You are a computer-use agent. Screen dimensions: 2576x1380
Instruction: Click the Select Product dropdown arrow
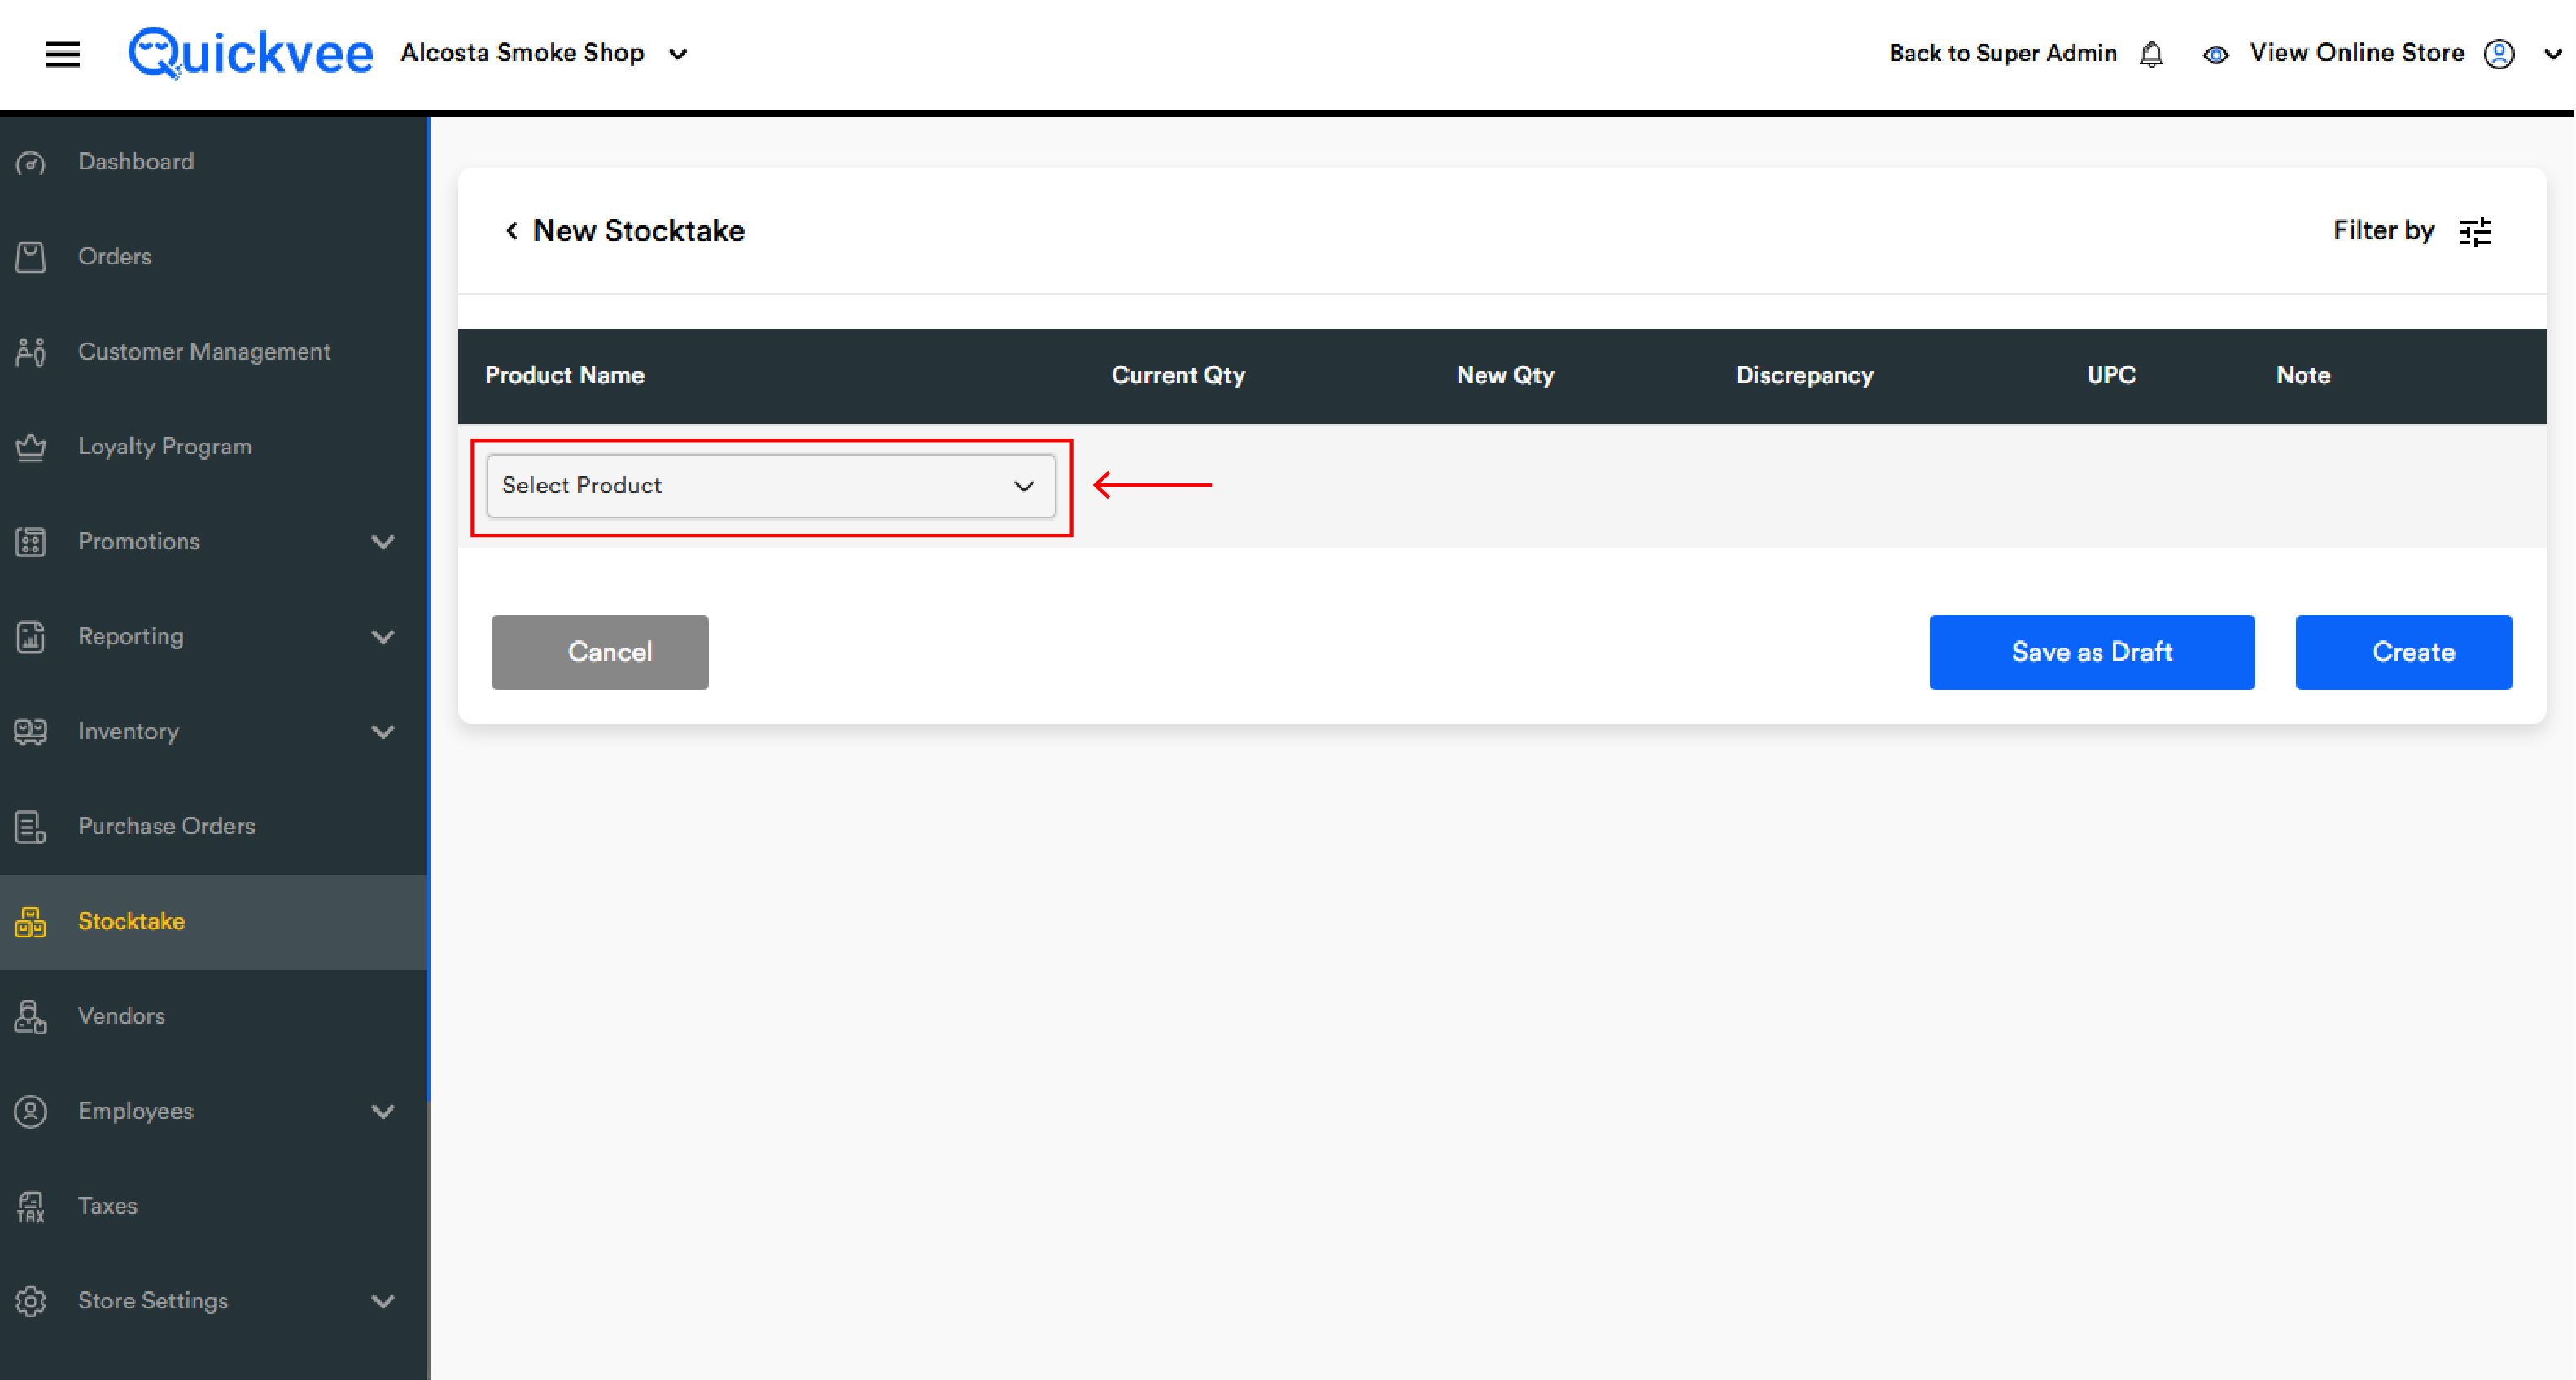coord(1023,486)
